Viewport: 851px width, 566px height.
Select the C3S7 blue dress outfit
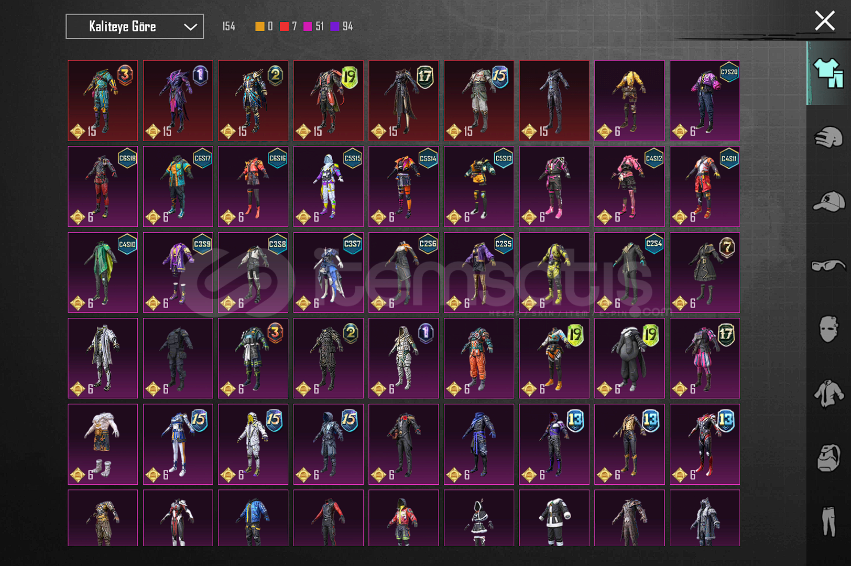(329, 273)
